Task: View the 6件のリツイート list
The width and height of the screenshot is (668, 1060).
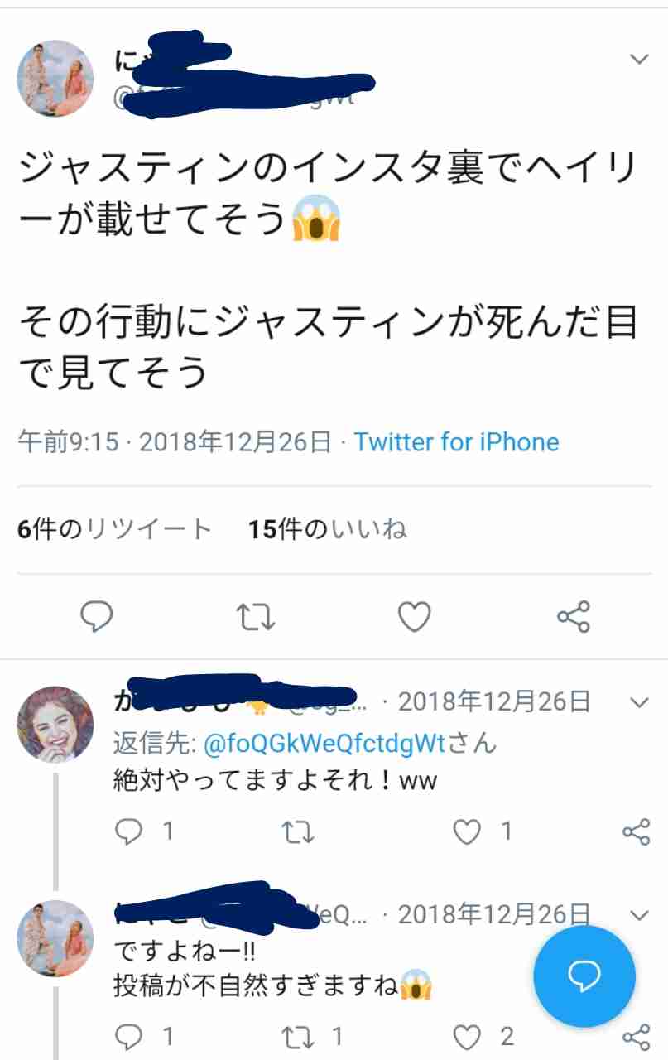Action: point(114,528)
